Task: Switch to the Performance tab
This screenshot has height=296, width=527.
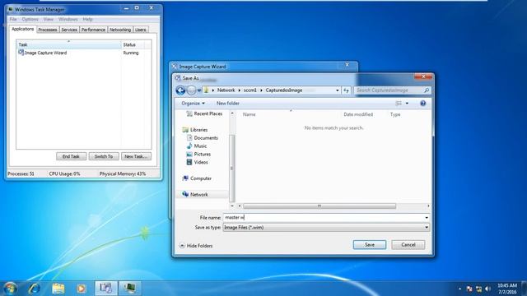Action: click(x=93, y=30)
